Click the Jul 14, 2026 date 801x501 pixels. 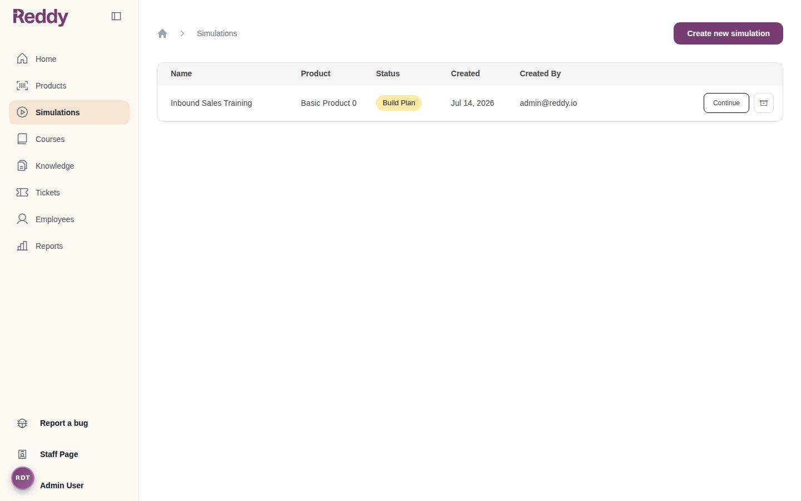click(x=472, y=103)
